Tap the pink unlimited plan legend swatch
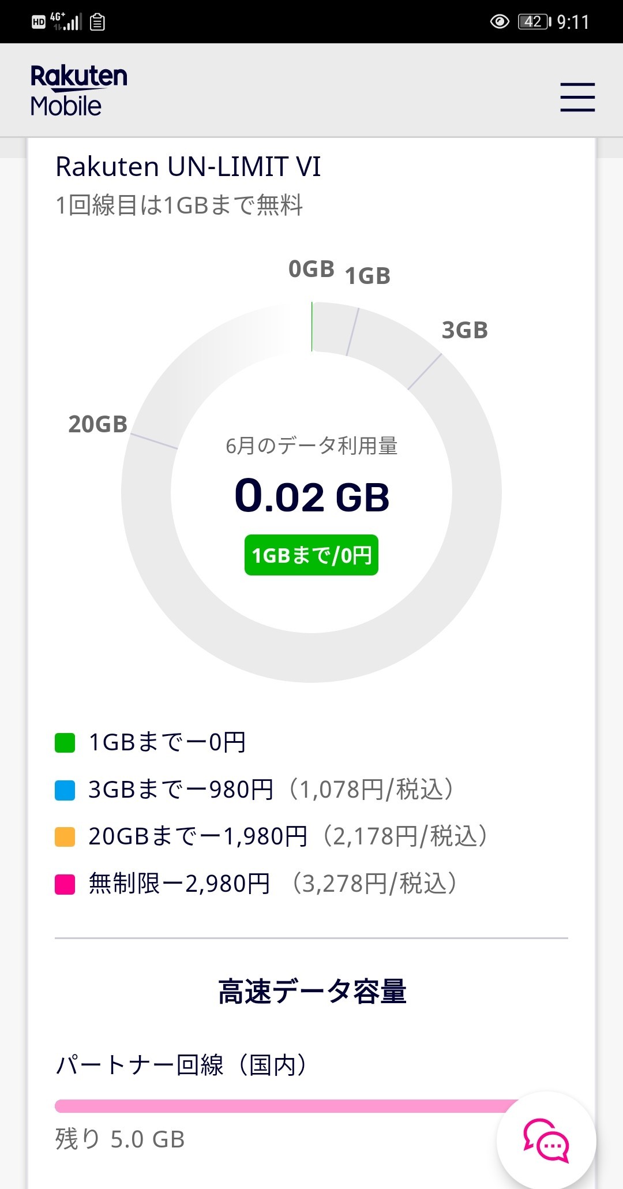This screenshot has height=1189, width=623. point(65,884)
